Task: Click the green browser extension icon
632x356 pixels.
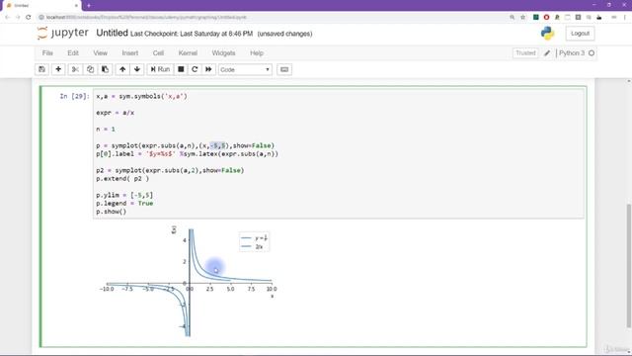Action: click(535, 17)
